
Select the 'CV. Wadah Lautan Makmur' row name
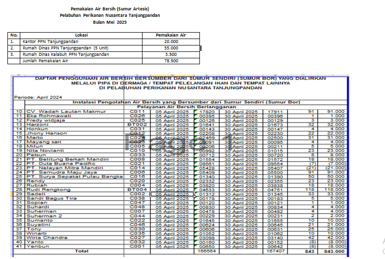pyautogui.click(x=66, y=112)
